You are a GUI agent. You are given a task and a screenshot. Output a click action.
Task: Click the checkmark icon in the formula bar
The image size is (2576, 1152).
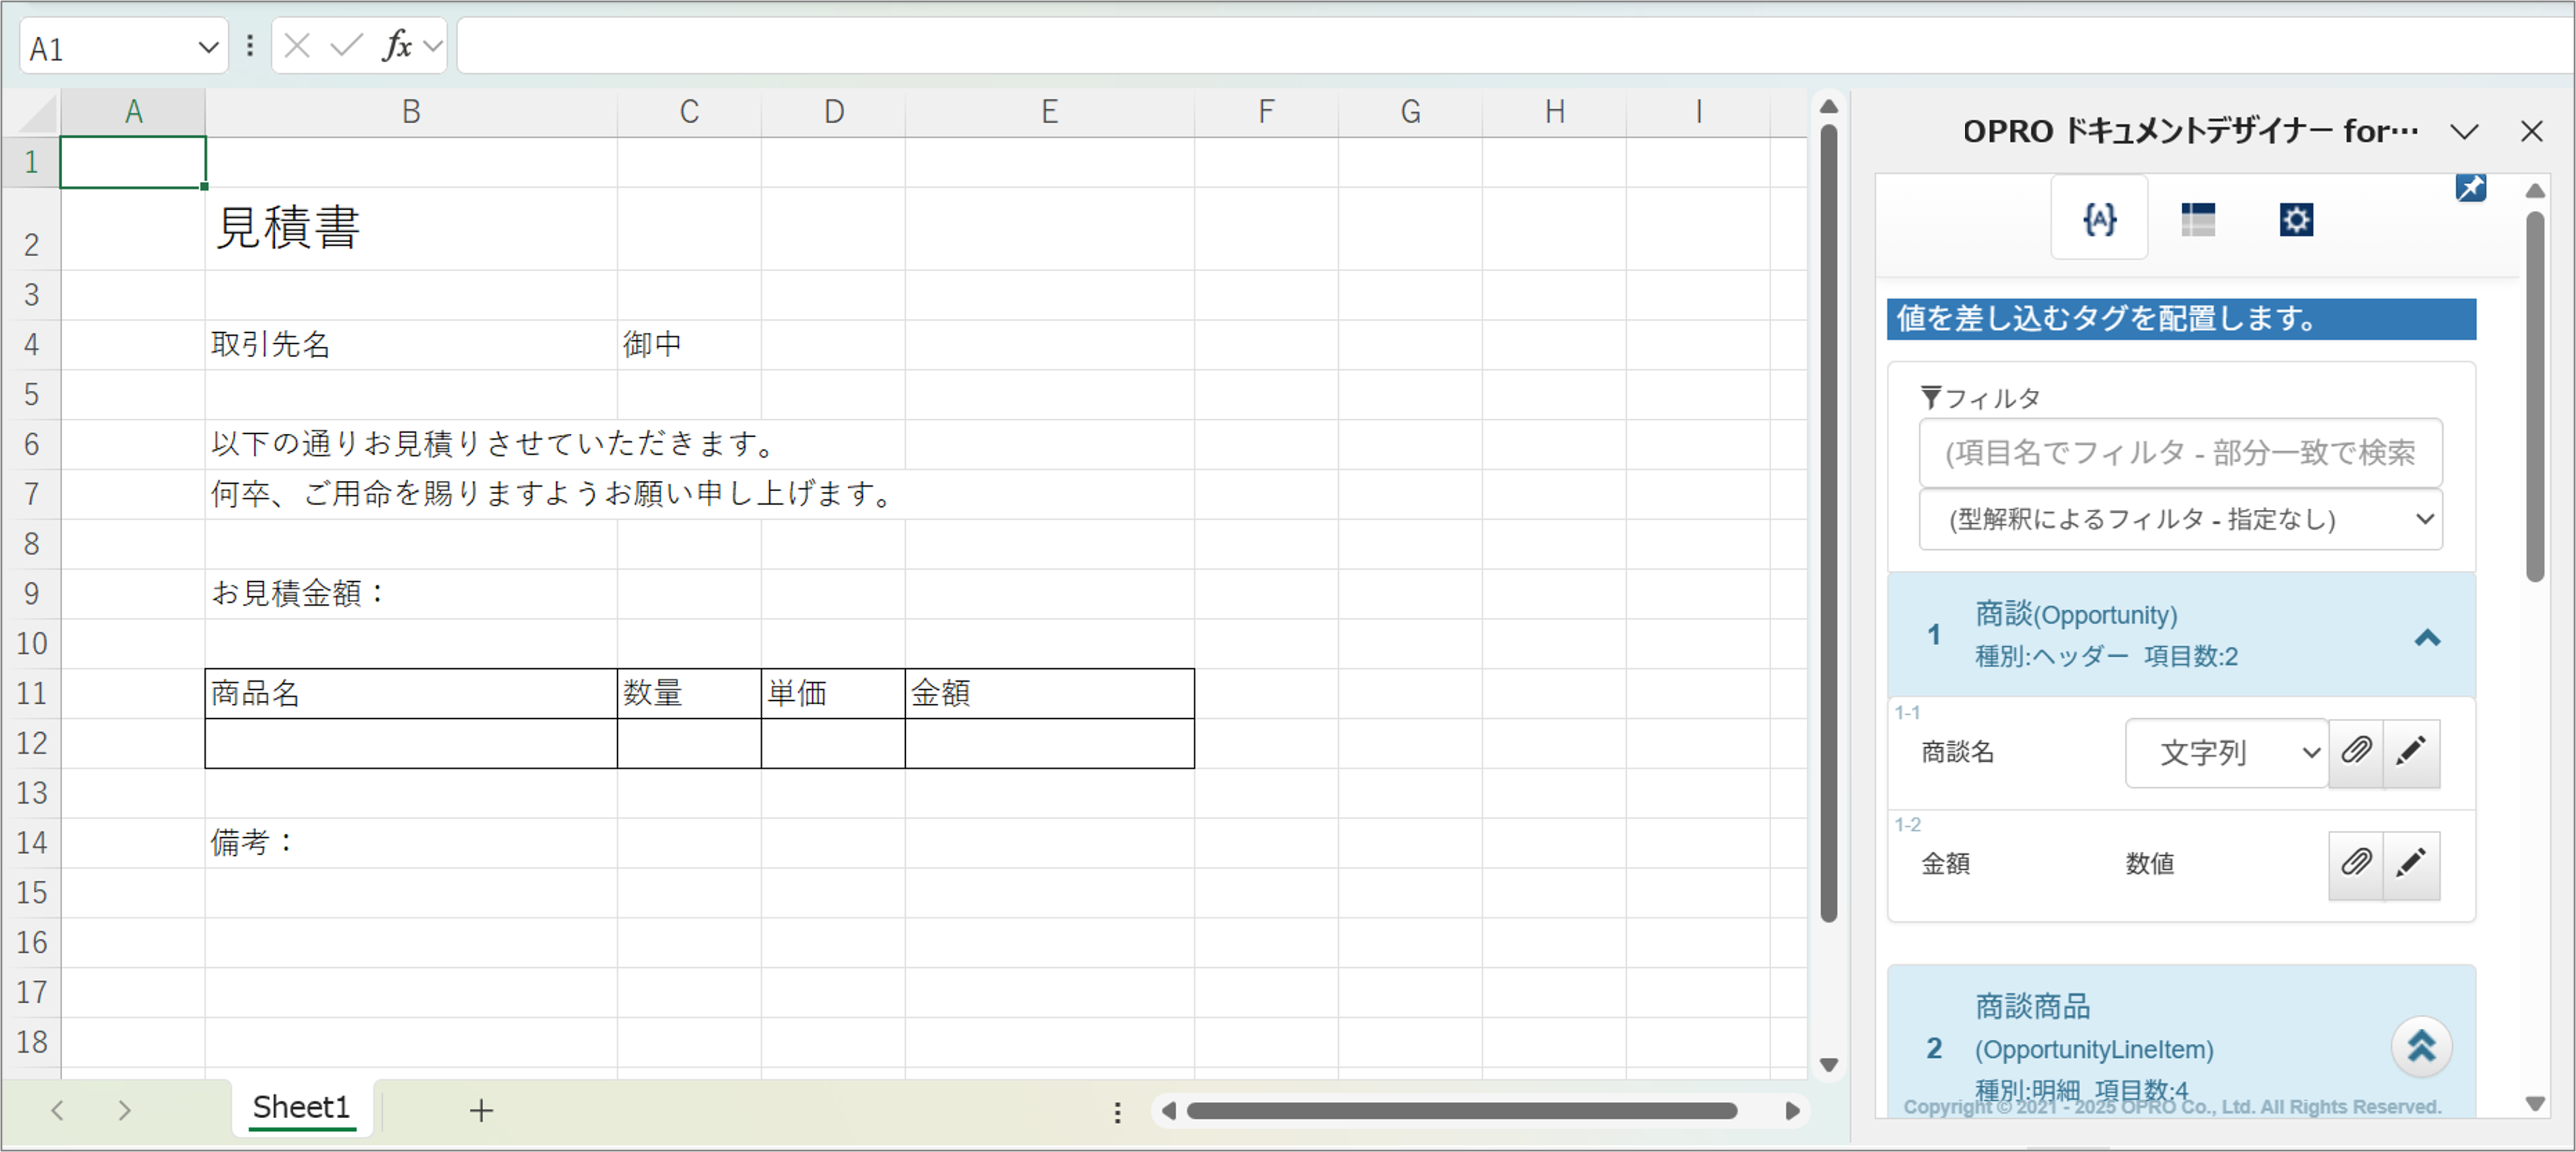click(x=344, y=44)
